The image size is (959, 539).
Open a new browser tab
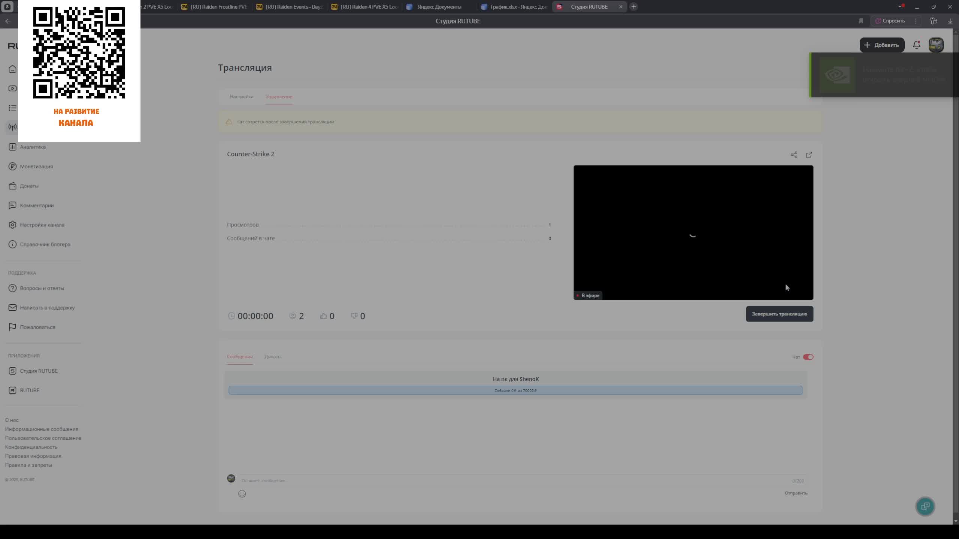click(x=634, y=7)
